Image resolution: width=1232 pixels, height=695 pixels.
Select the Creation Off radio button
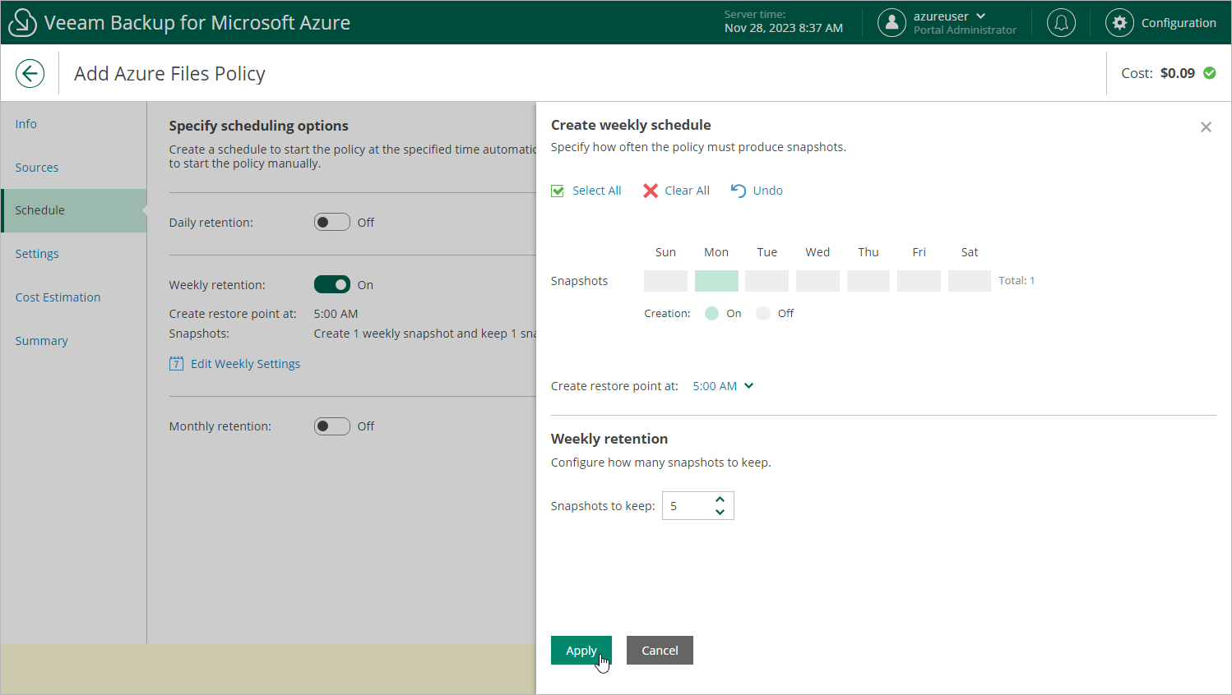763,313
